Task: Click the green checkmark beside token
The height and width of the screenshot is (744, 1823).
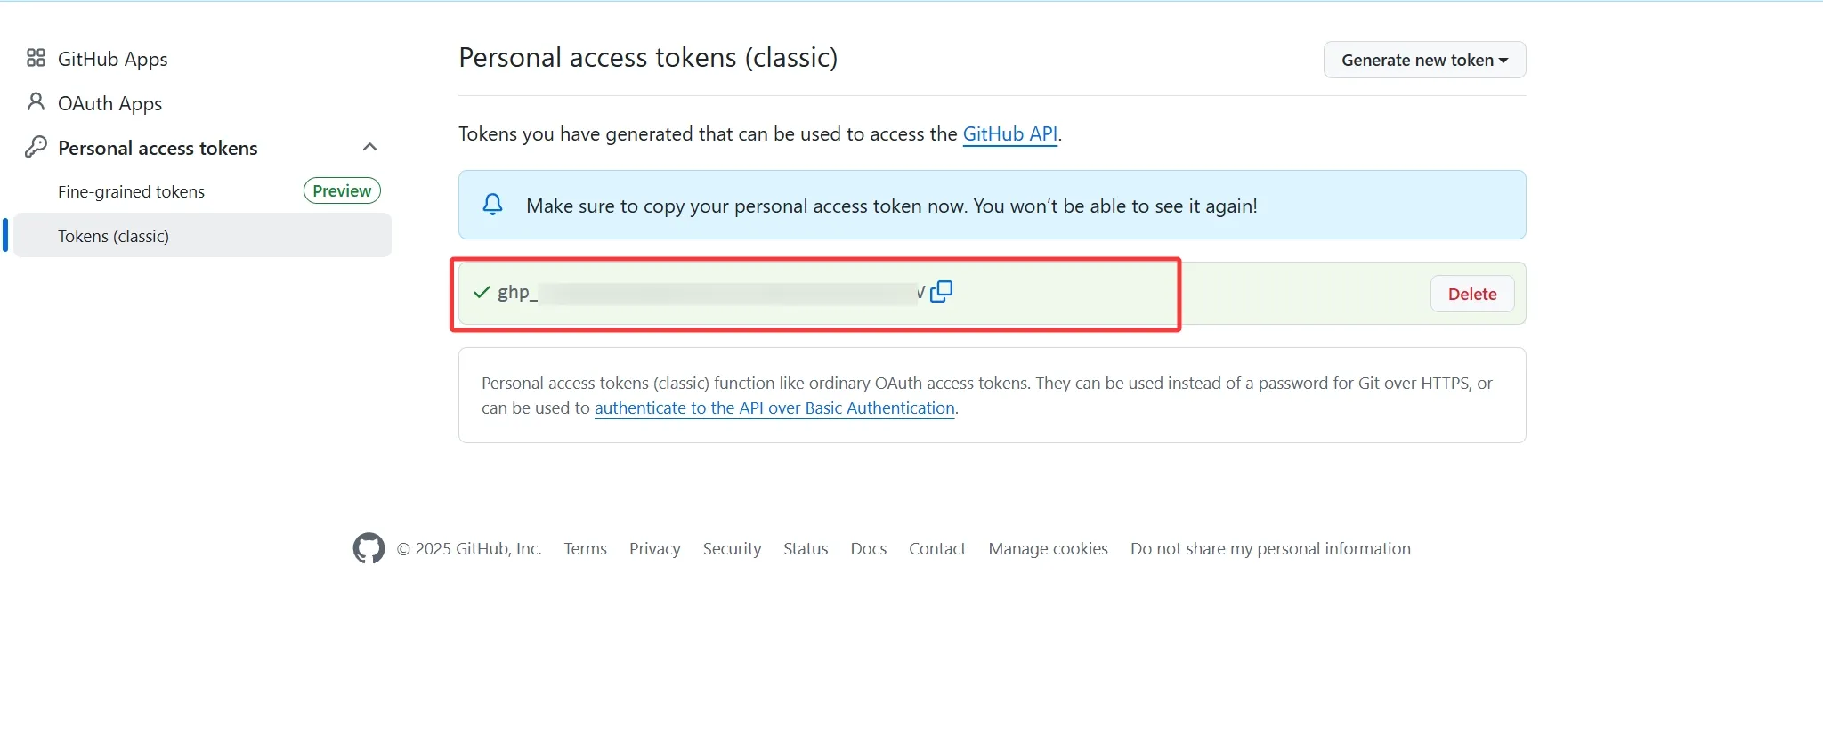Action: [x=482, y=292]
